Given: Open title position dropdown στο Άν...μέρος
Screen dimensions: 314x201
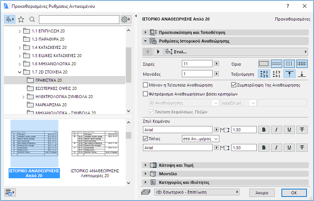Looking at the screenshot, I should [201, 139].
